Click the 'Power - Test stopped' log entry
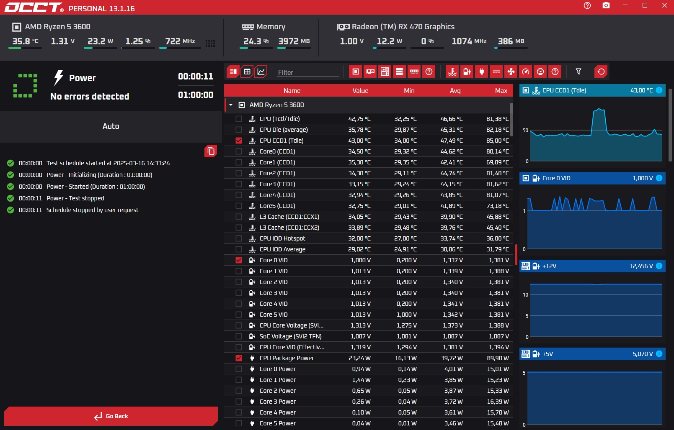Image resolution: width=674 pixels, height=430 pixels. [x=75, y=198]
